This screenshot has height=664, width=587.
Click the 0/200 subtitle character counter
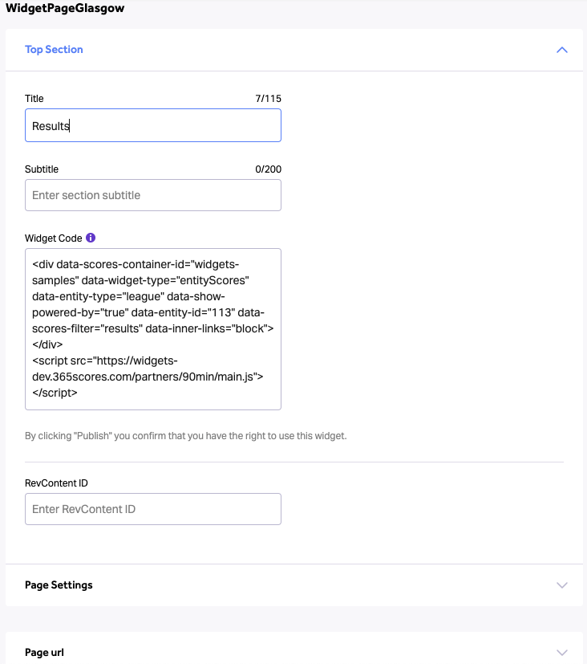[268, 169]
